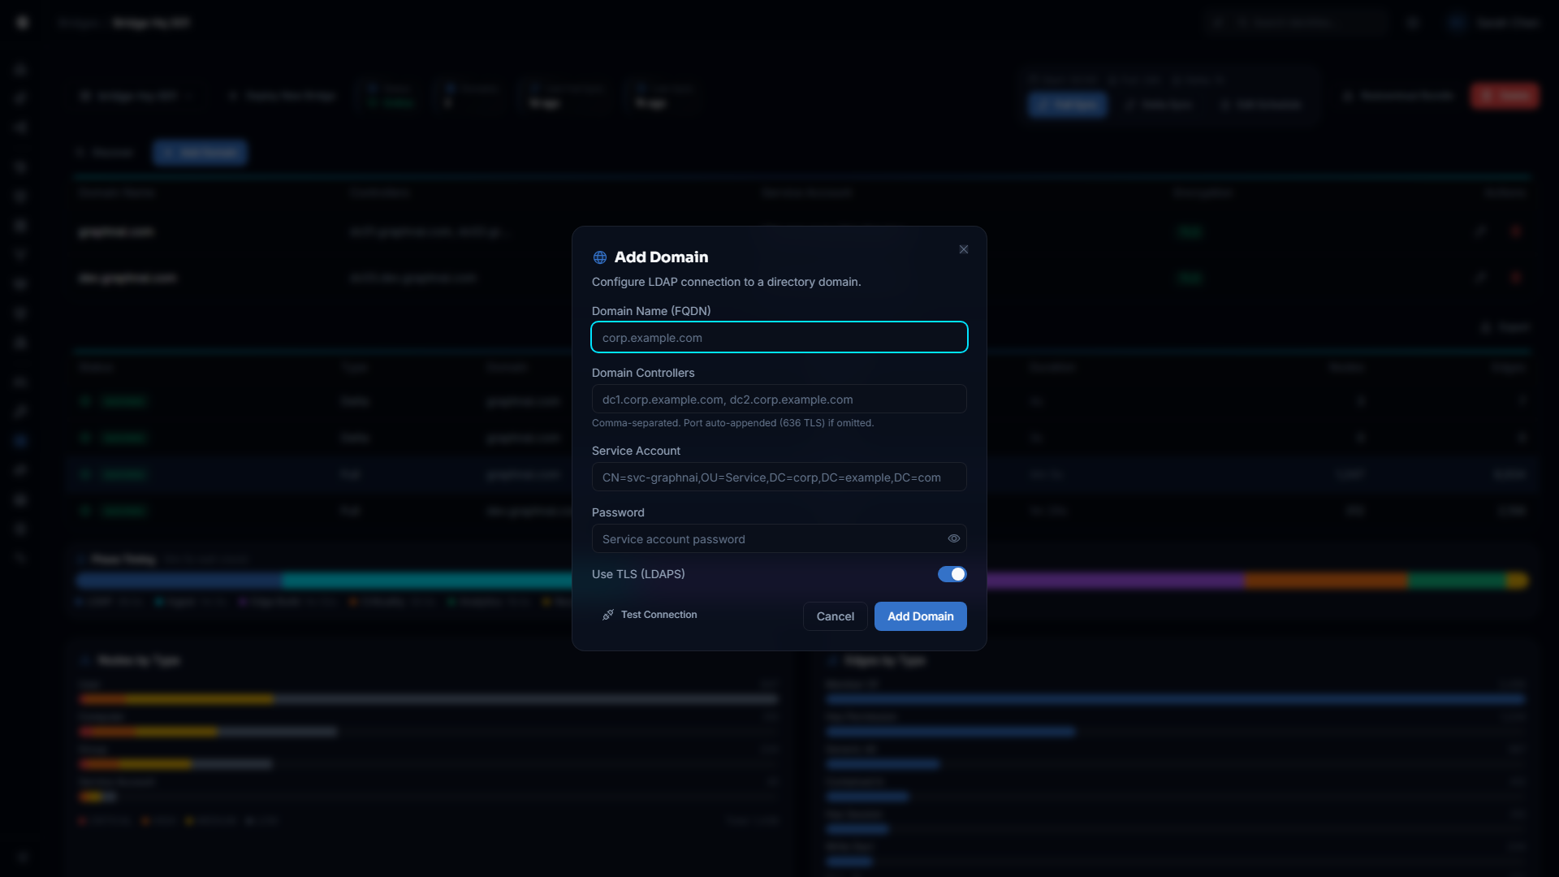Click the app logo icon in the top-left corner

22,22
